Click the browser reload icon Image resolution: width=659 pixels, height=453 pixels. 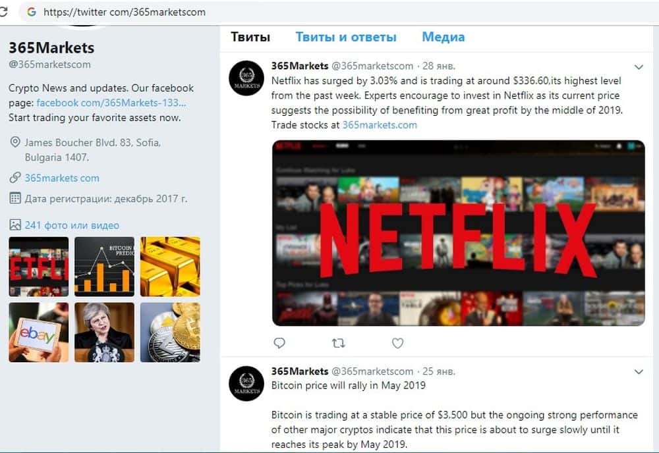point(3,11)
